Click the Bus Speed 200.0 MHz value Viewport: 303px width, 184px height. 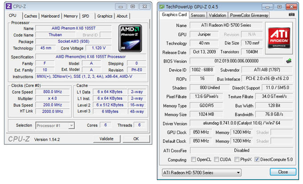(53, 105)
